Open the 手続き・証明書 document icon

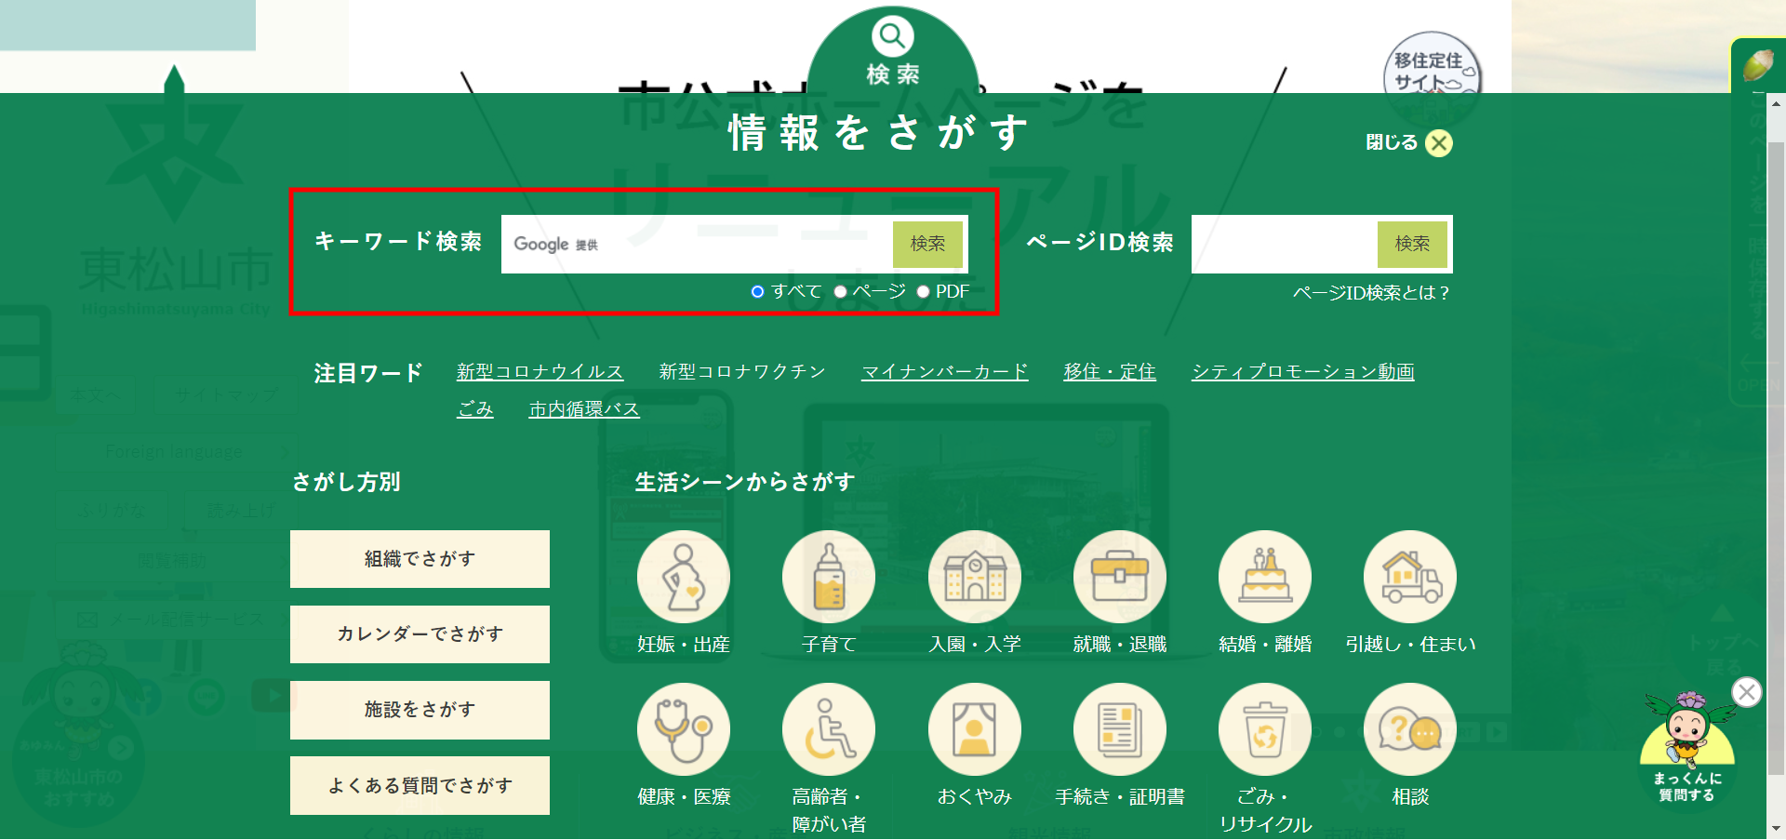click(x=1120, y=730)
